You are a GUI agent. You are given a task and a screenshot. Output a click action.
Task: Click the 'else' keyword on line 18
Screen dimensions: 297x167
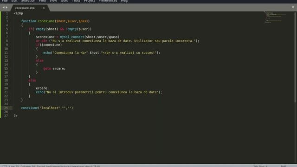(32, 80)
